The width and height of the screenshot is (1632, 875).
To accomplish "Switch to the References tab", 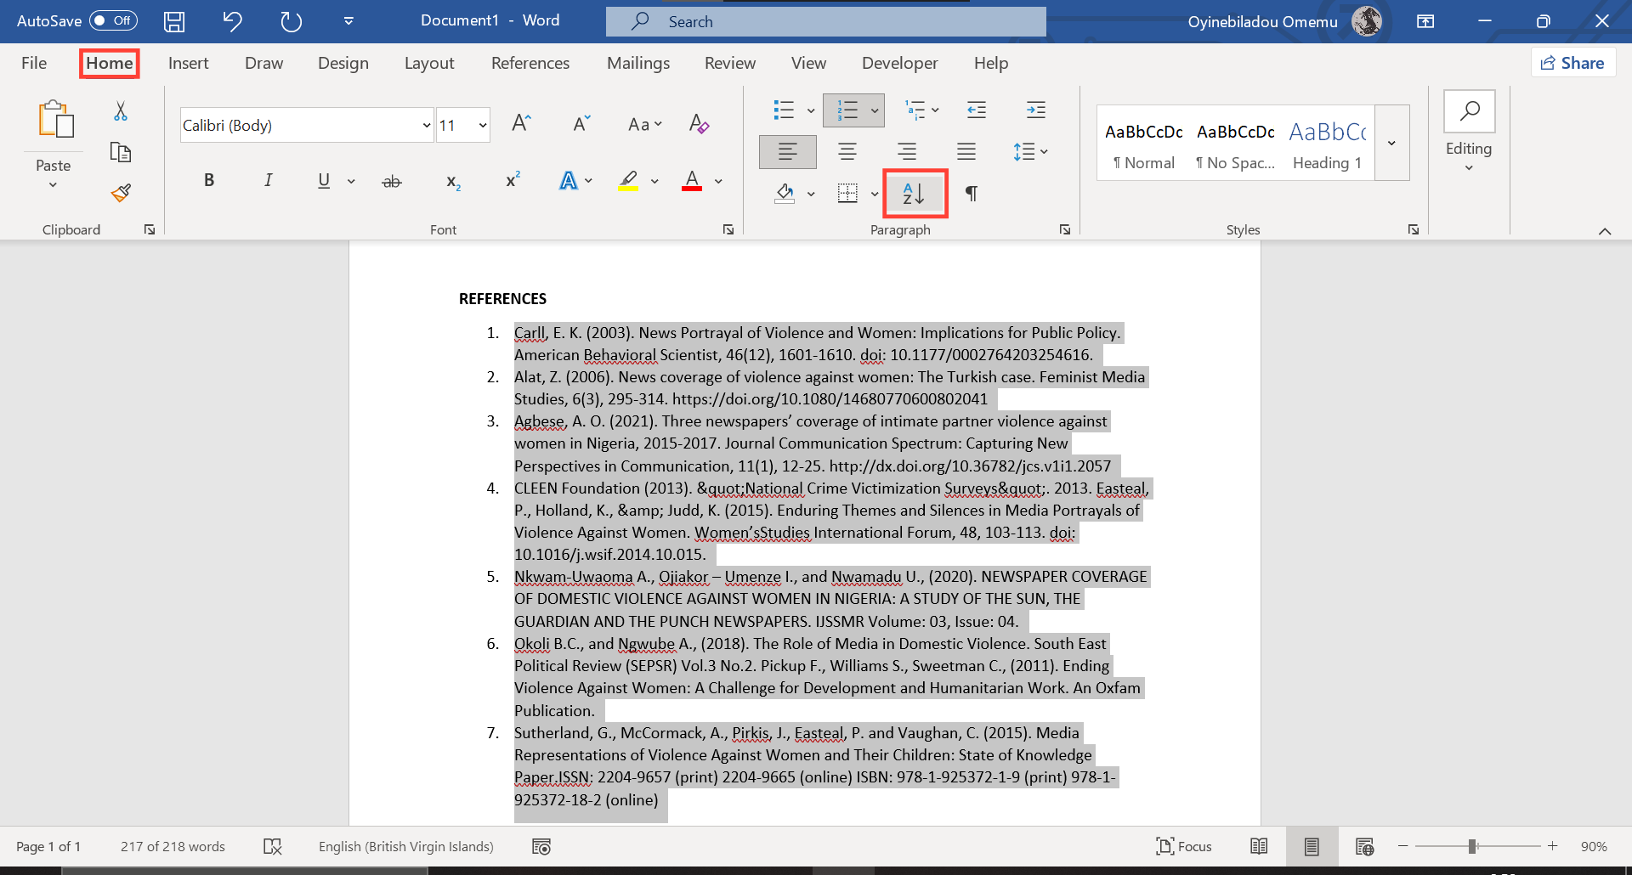I will [530, 63].
